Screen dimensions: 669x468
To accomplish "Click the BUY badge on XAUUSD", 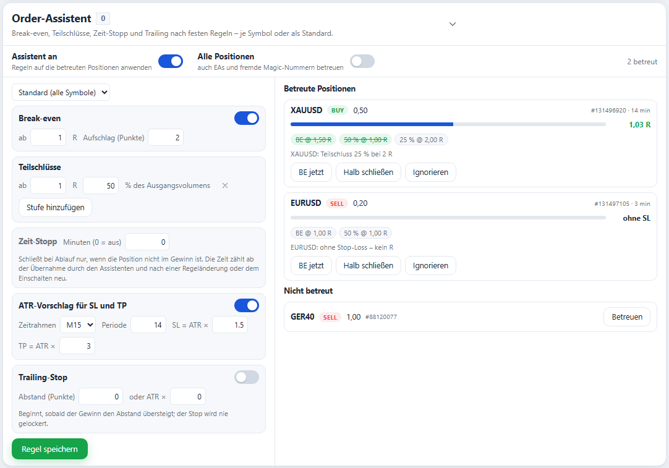I will click(338, 111).
